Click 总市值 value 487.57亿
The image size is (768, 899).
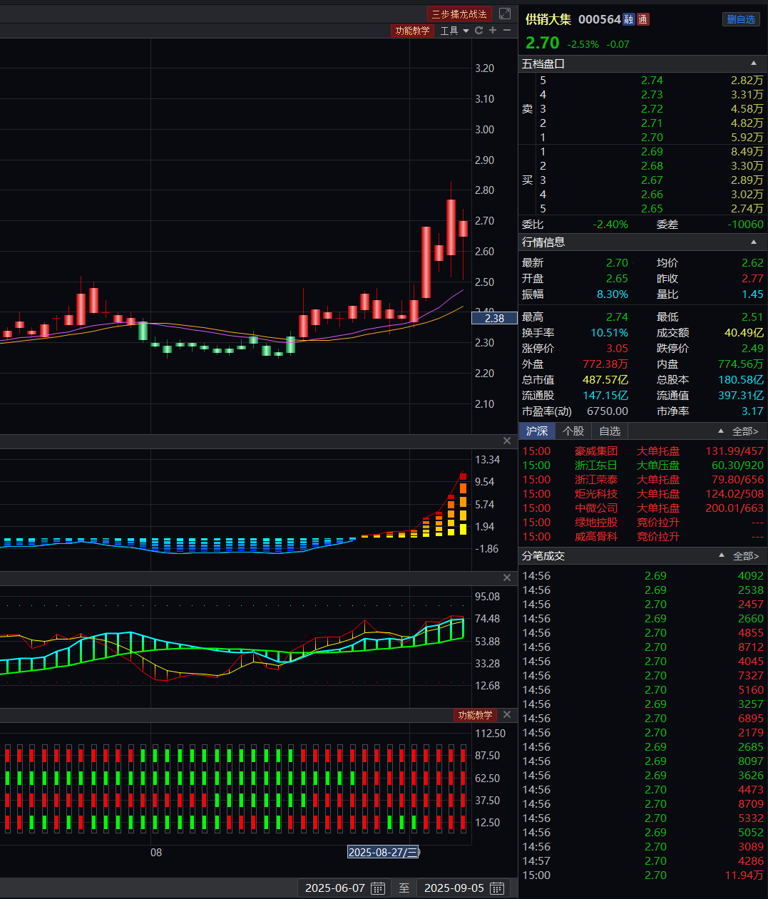605,379
